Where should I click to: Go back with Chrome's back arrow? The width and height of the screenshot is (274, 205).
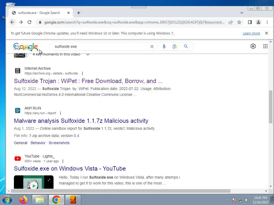[x=12, y=22]
